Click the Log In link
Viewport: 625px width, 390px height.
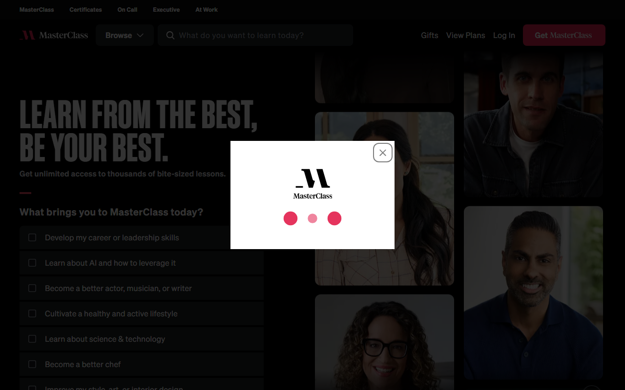pos(504,35)
